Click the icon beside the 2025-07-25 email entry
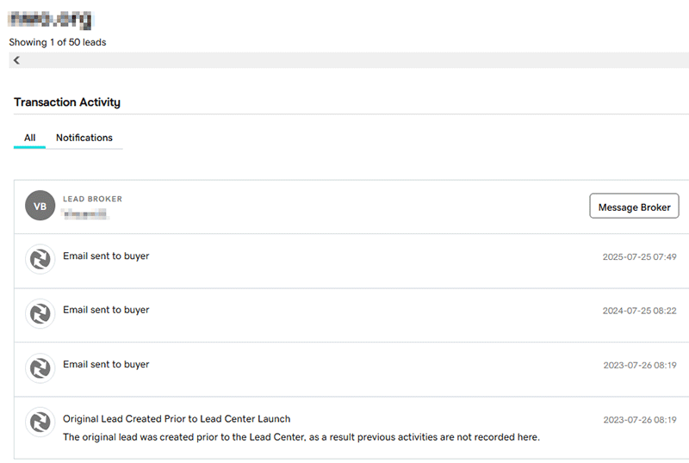This screenshot has height=463, width=689. (40, 259)
